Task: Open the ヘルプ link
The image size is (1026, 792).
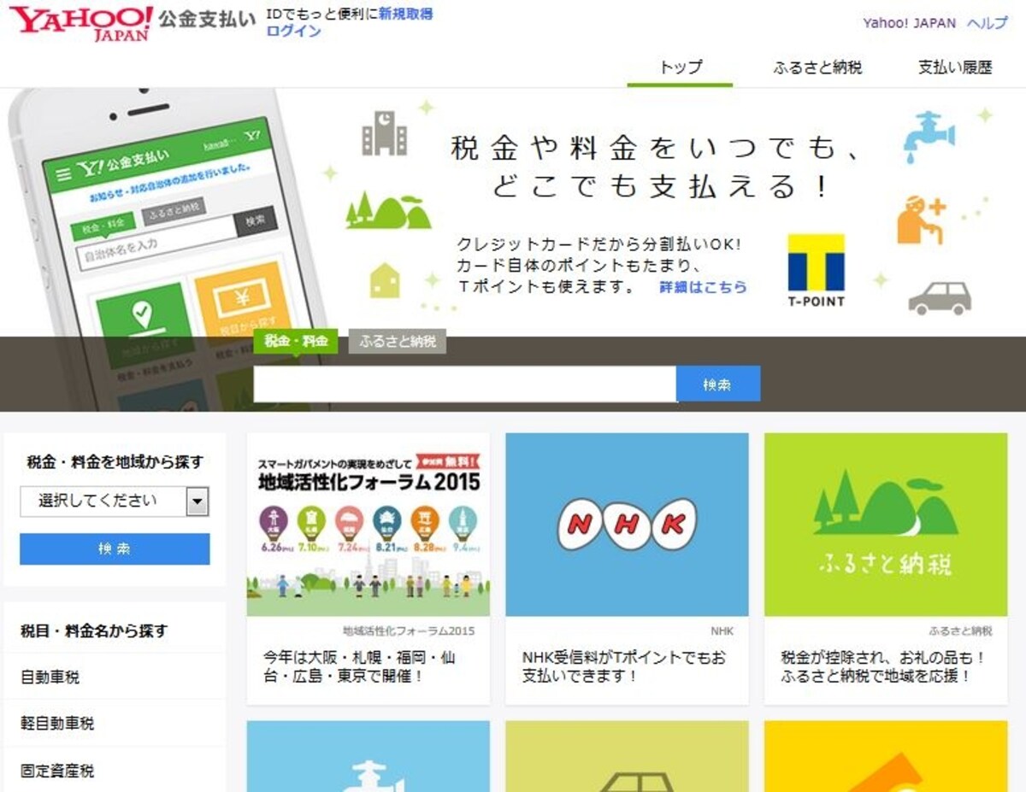Action: tap(988, 23)
